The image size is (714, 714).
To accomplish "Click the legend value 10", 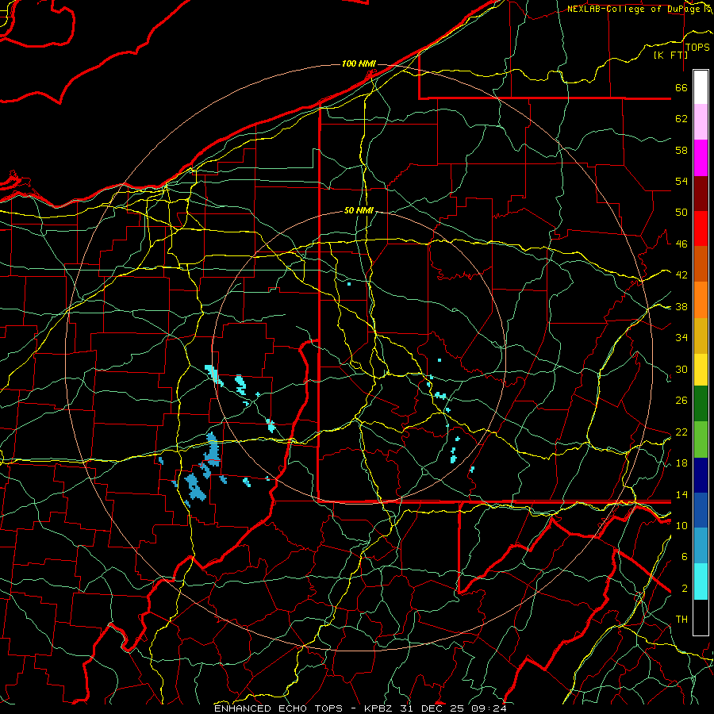I will 681,525.
